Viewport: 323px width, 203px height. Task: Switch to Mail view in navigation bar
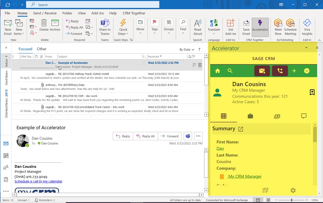(6, 144)
